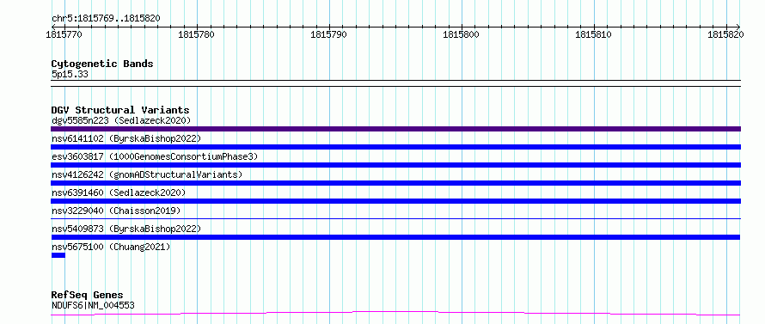Screen dimensions: 765x324
Task: Click the blue nsv6141102 variant bar
Action: coord(395,147)
